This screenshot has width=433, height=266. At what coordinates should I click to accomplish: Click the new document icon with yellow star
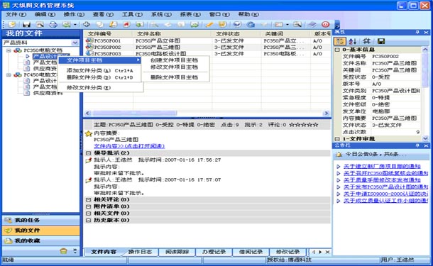[13, 25]
